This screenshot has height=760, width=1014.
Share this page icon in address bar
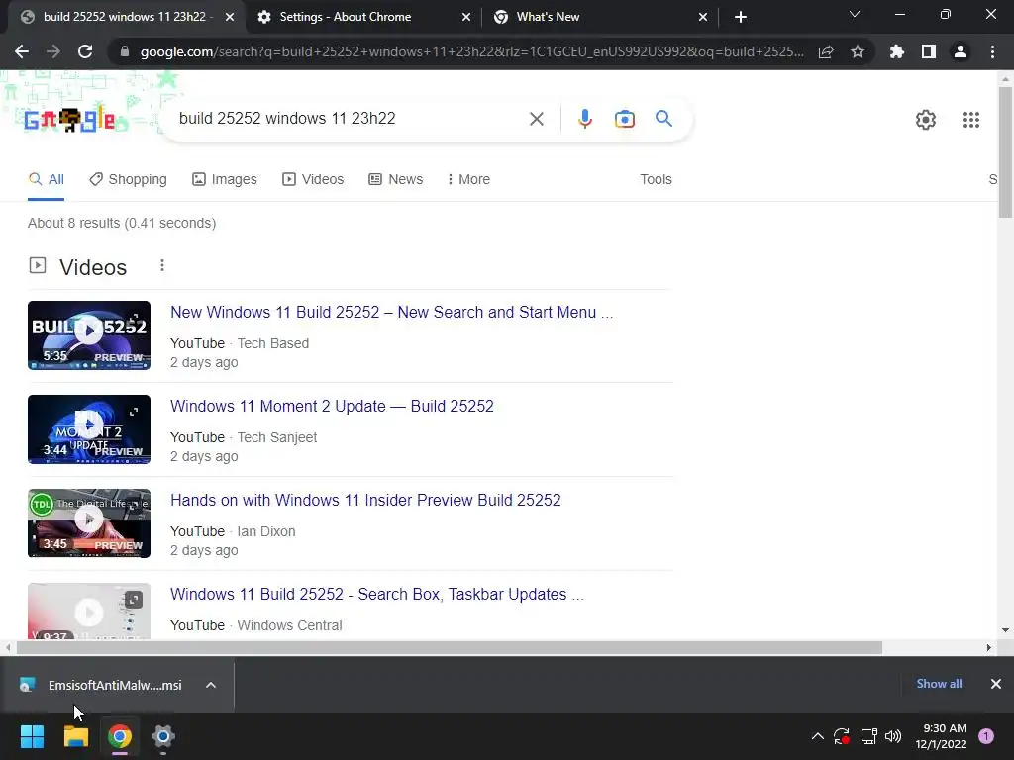[826, 51]
